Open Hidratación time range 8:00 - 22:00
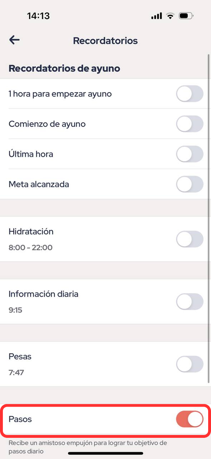The height and width of the screenshot is (459, 211). pyautogui.click(x=30, y=247)
